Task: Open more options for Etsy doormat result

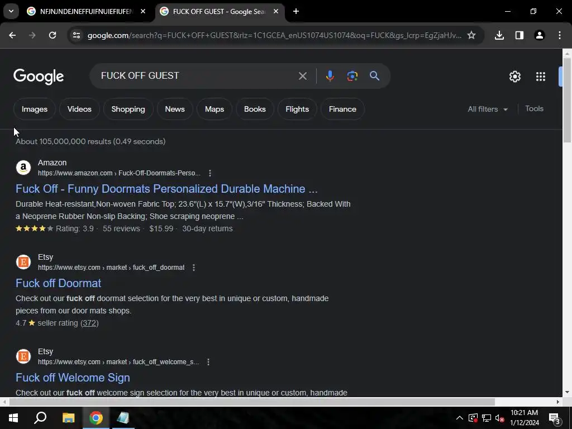Action: pos(194,268)
